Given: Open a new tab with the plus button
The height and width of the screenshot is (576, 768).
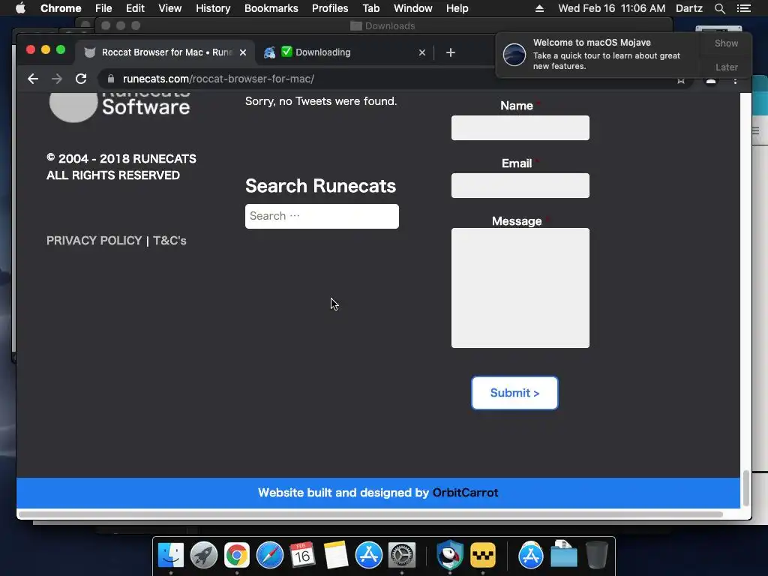Looking at the screenshot, I should 451,52.
